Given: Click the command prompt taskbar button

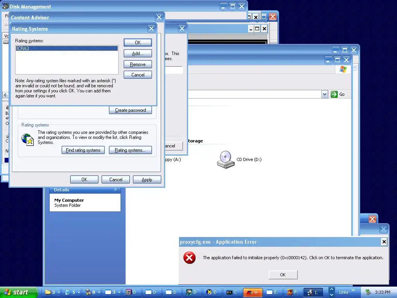Looking at the screenshot, I should 232,292.
